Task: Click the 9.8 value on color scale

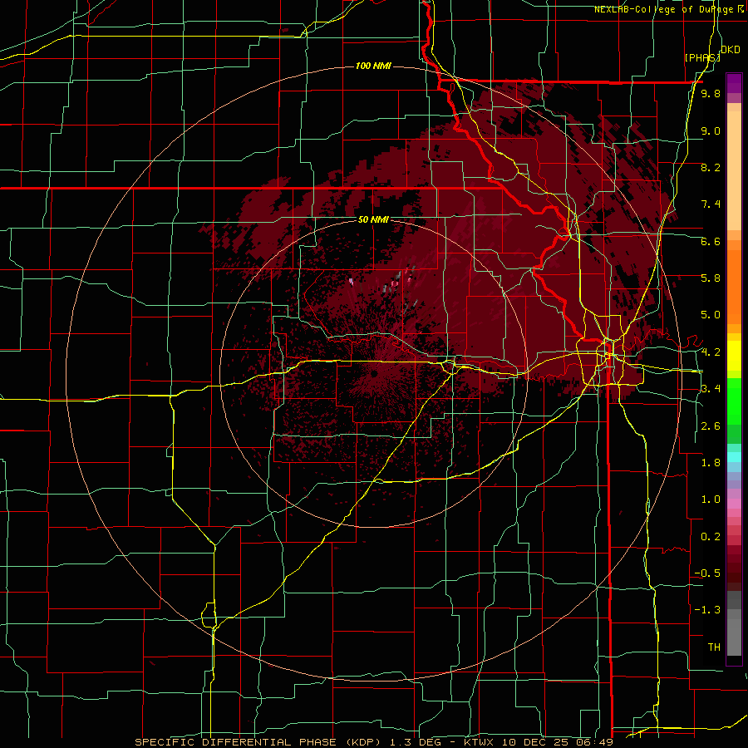Action: (x=711, y=93)
